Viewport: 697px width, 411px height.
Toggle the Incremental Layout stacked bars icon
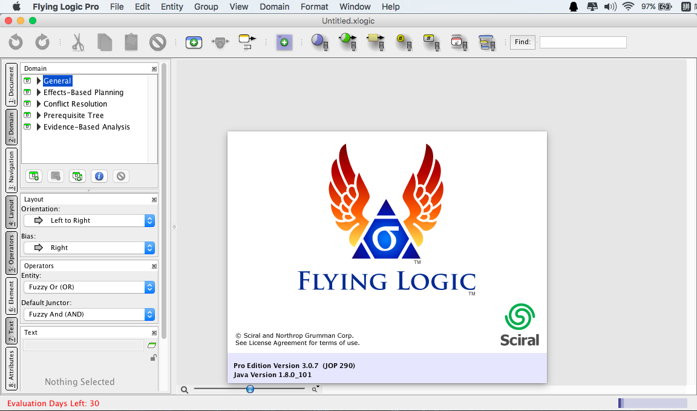coord(486,42)
